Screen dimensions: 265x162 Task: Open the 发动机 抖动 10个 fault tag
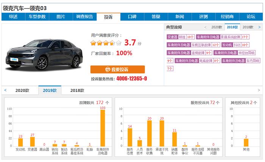[235, 45]
